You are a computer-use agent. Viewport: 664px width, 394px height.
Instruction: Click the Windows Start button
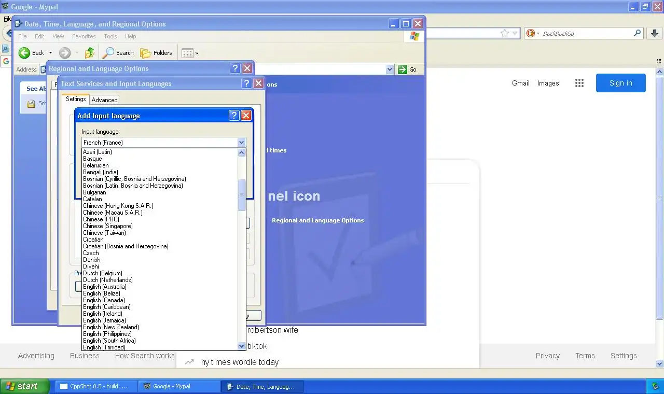click(x=24, y=386)
